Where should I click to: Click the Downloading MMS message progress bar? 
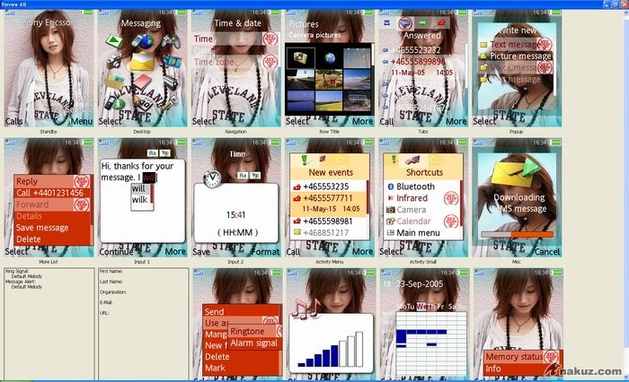pos(517,235)
